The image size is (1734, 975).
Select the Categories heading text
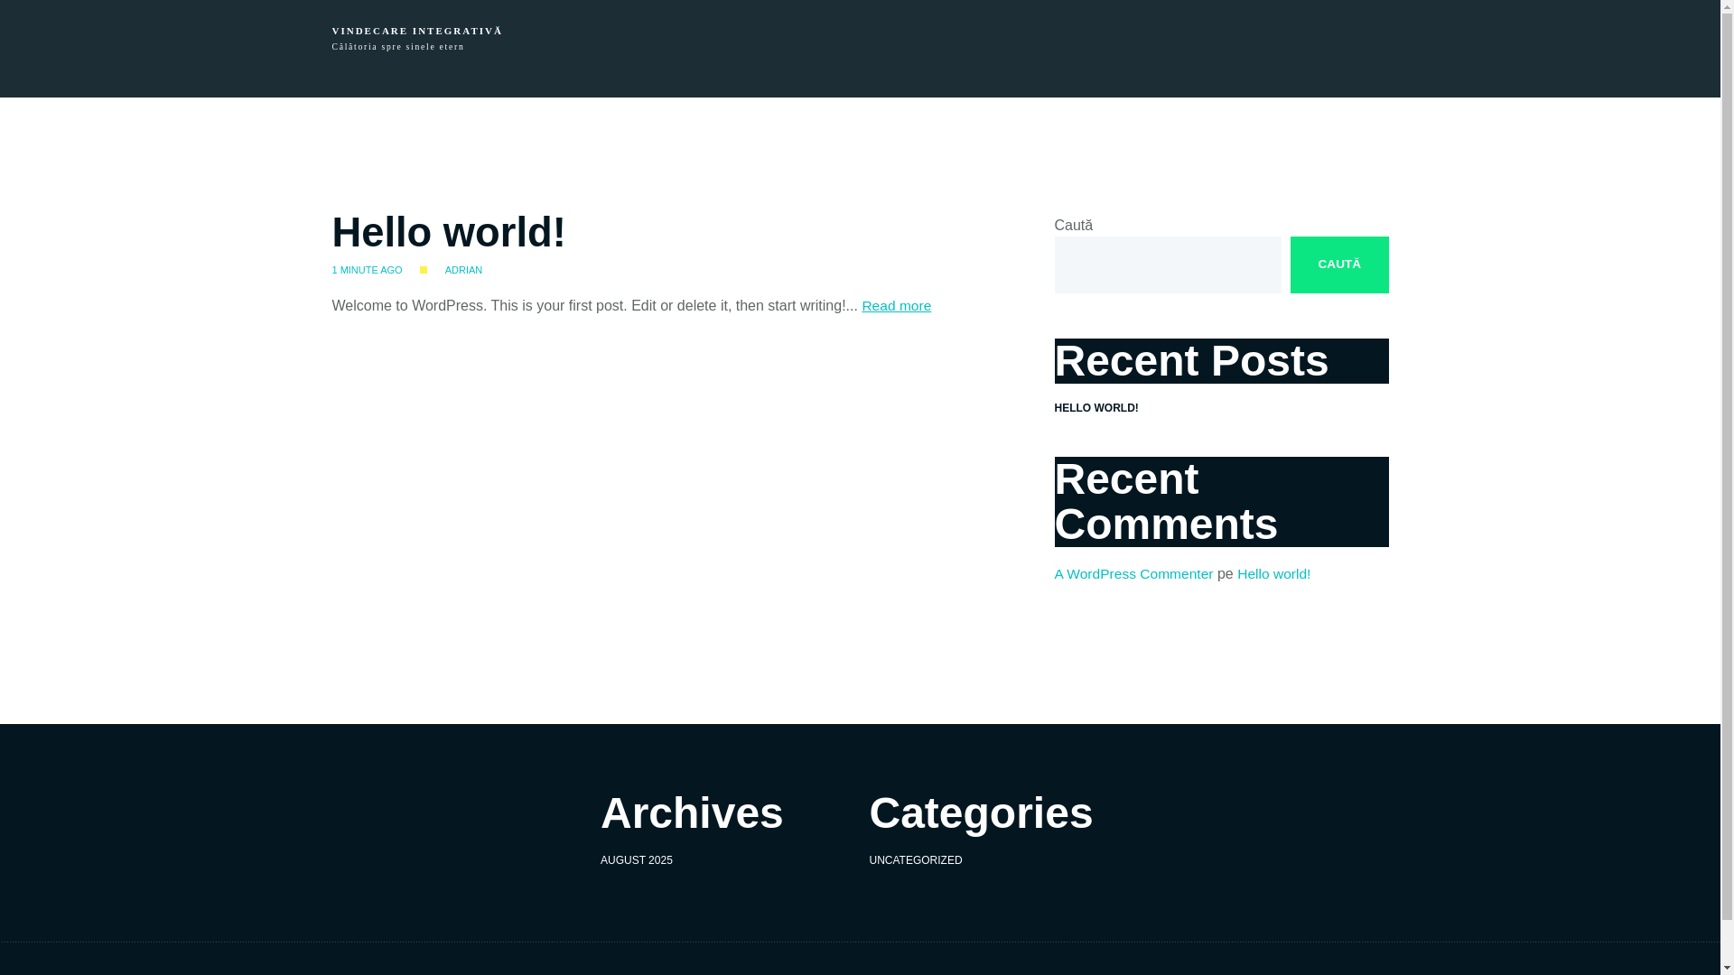[x=981, y=813]
